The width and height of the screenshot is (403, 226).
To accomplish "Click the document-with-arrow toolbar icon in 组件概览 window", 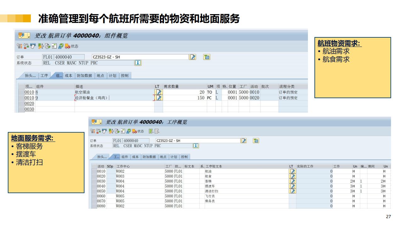I will pos(47,46).
